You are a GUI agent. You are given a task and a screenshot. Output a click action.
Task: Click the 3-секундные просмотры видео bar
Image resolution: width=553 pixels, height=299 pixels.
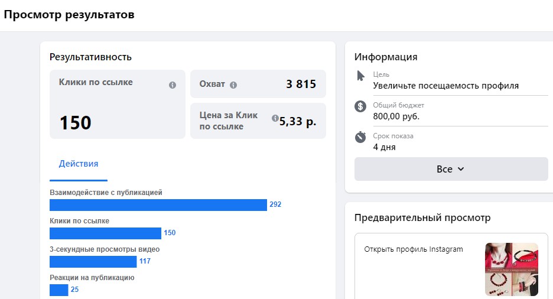(93, 262)
